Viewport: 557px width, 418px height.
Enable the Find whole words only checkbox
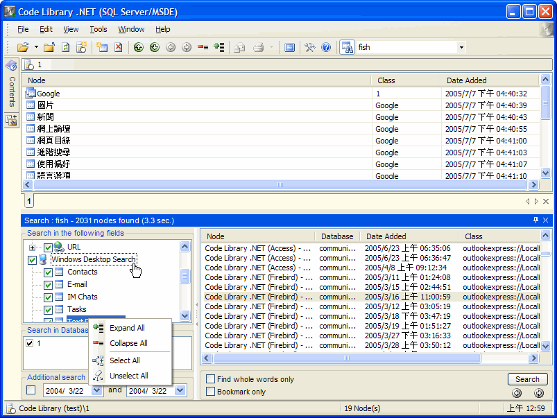tap(211, 379)
